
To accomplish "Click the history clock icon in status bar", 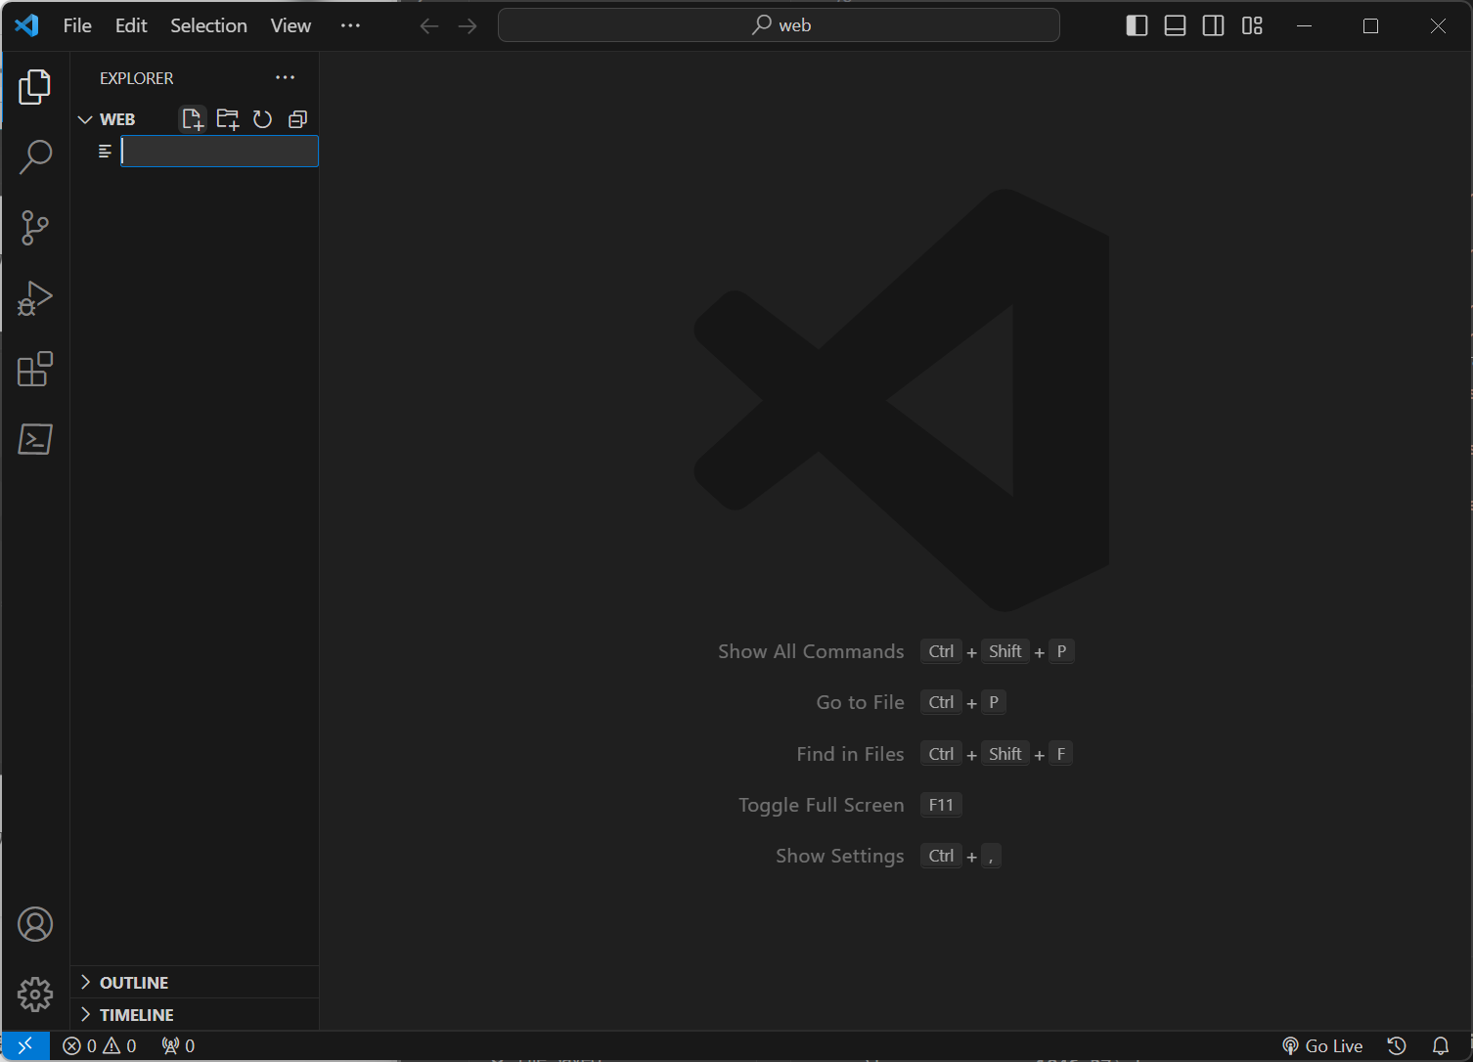I will 1397,1045.
